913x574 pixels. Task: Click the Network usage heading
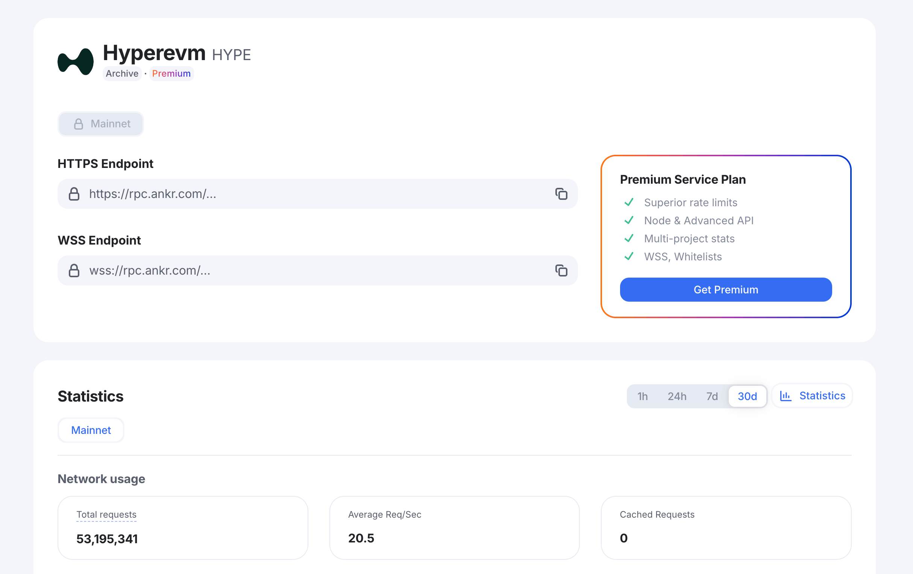101,479
